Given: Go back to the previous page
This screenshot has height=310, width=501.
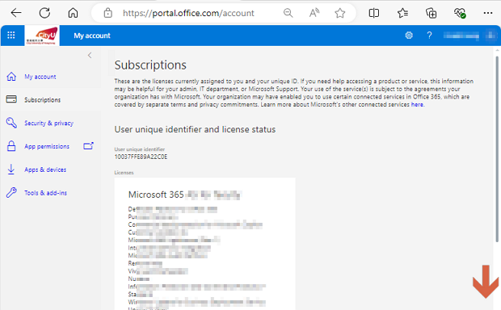Looking at the screenshot, I should pos(16,13).
